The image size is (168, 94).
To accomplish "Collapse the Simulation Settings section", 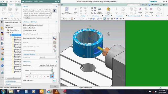I will pos(56,22).
